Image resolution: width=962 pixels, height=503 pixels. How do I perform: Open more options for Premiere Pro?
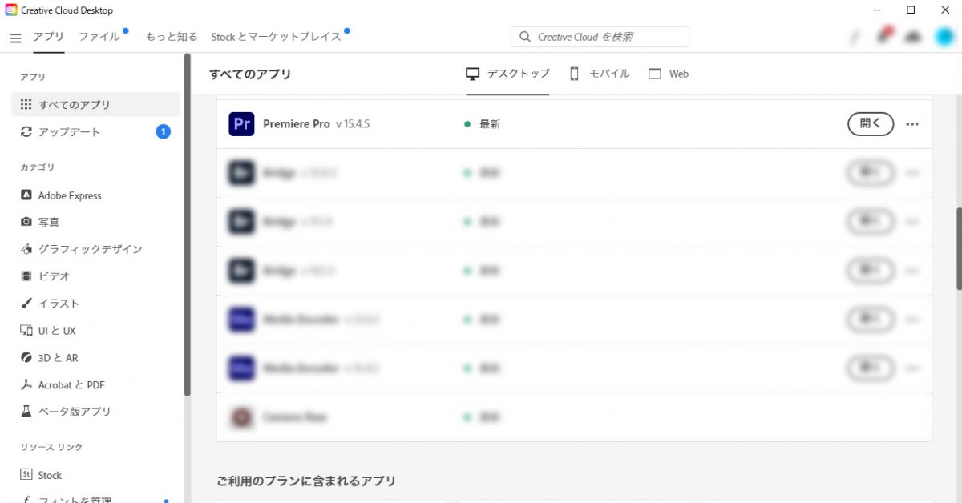(912, 124)
